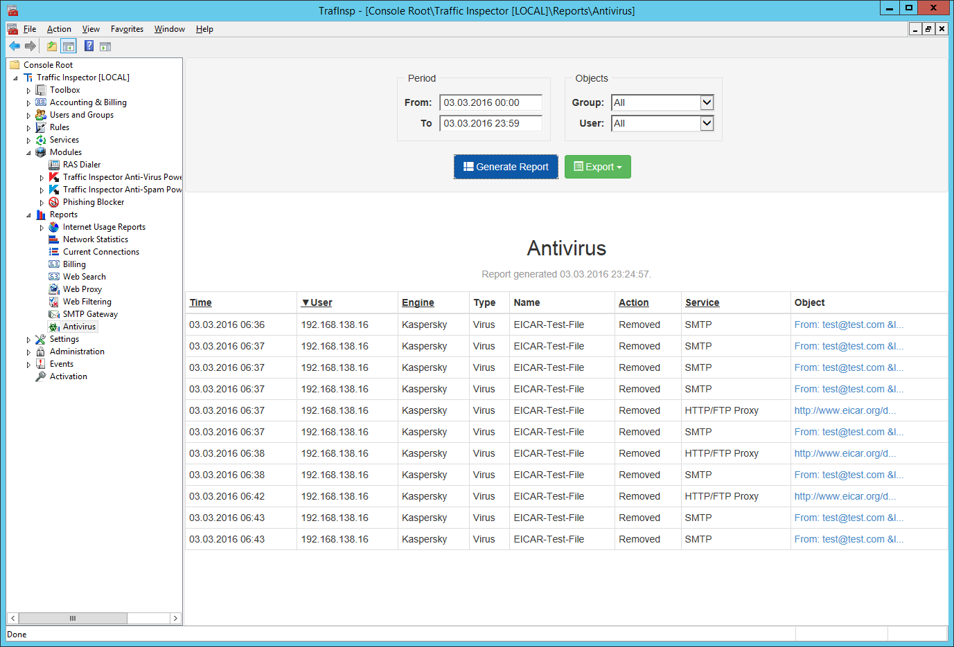This screenshot has width=954, height=647.
Task: Expand the Accounting & Billing node
Action: pyautogui.click(x=28, y=103)
